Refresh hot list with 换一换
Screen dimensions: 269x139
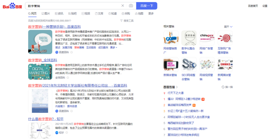pos(227,87)
